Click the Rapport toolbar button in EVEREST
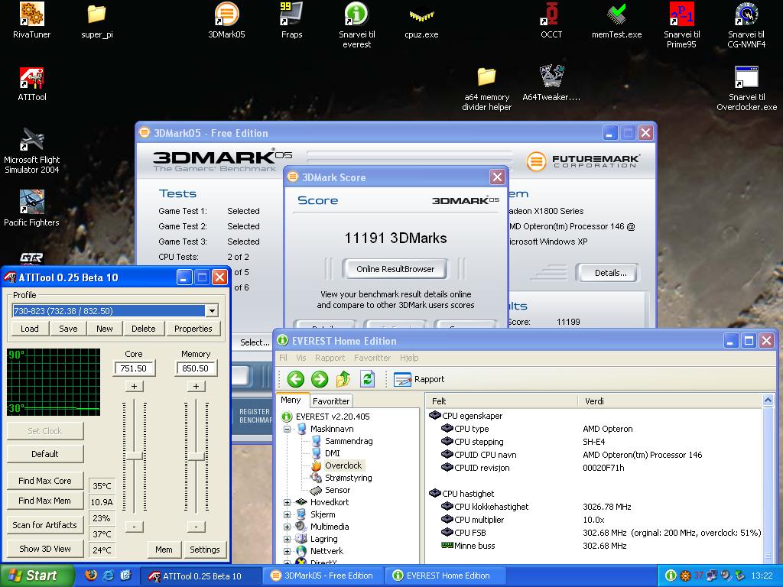 tap(419, 379)
